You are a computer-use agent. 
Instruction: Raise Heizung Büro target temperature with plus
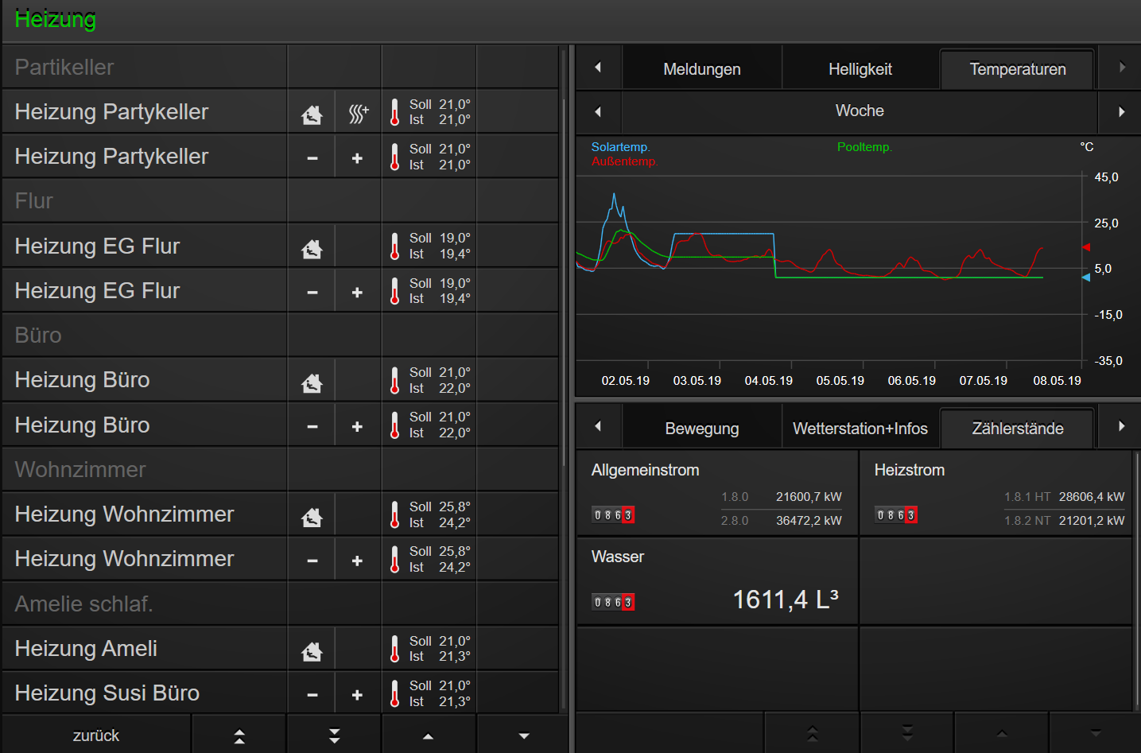pos(358,427)
